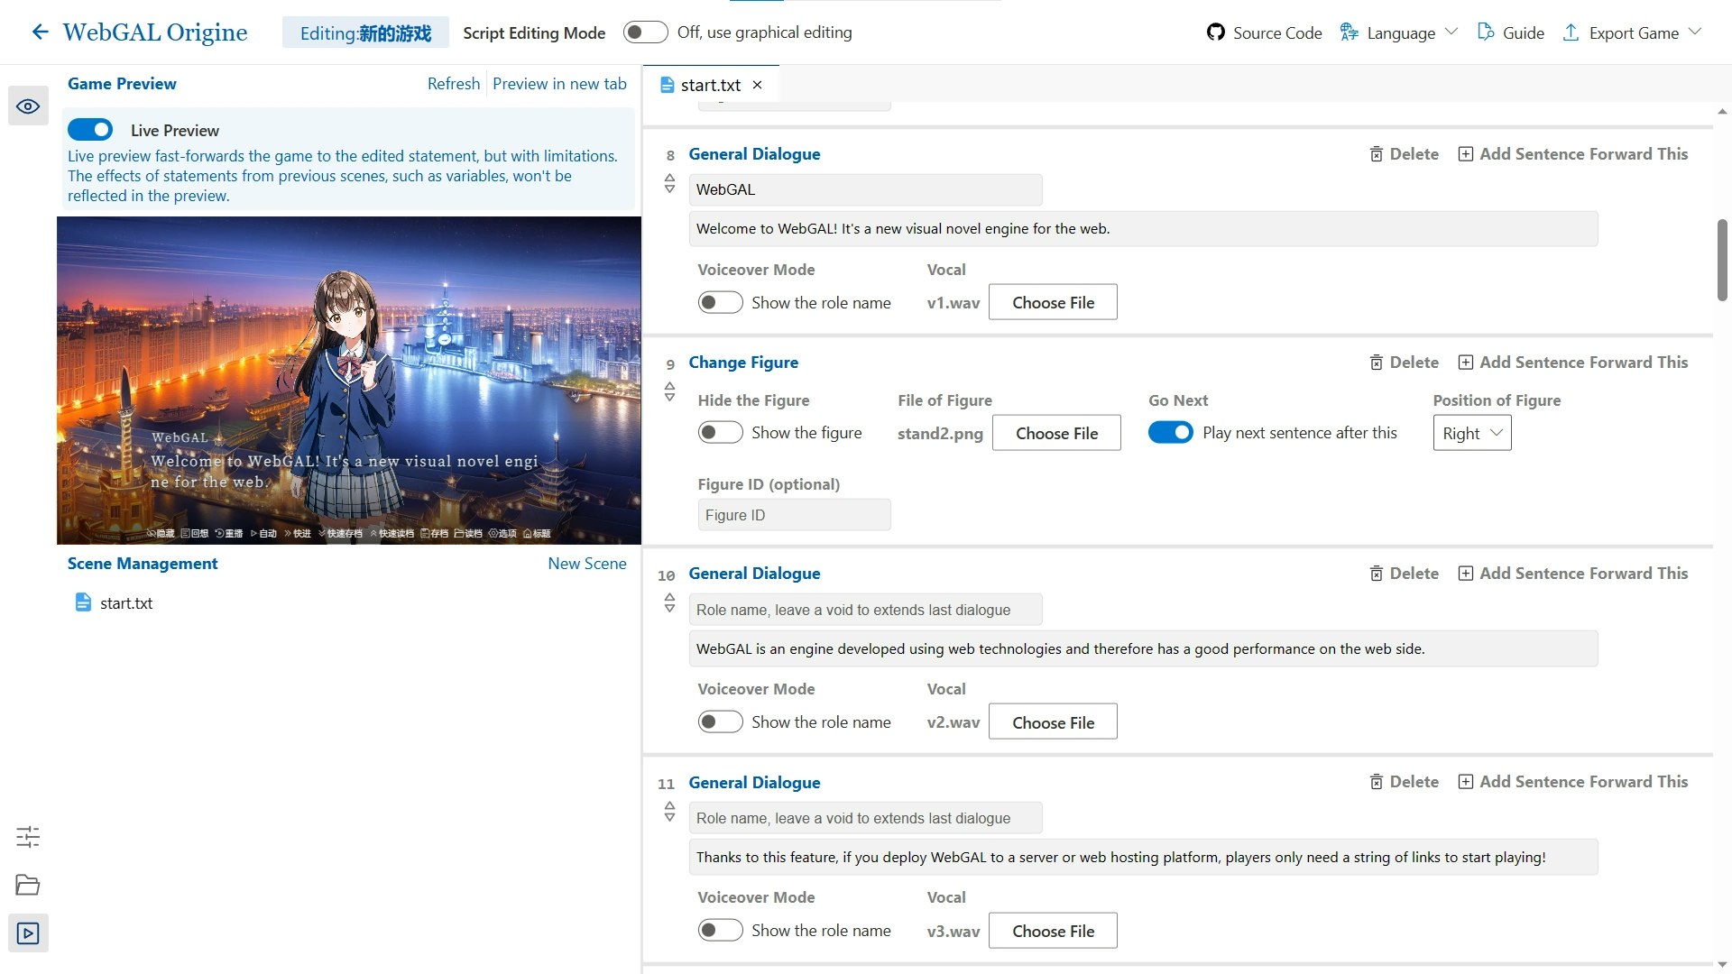Click Delete trash icon for sentence 10
The image size is (1732, 974).
click(1377, 574)
